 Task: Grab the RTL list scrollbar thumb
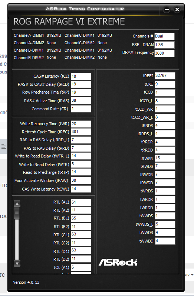click(17, 213)
